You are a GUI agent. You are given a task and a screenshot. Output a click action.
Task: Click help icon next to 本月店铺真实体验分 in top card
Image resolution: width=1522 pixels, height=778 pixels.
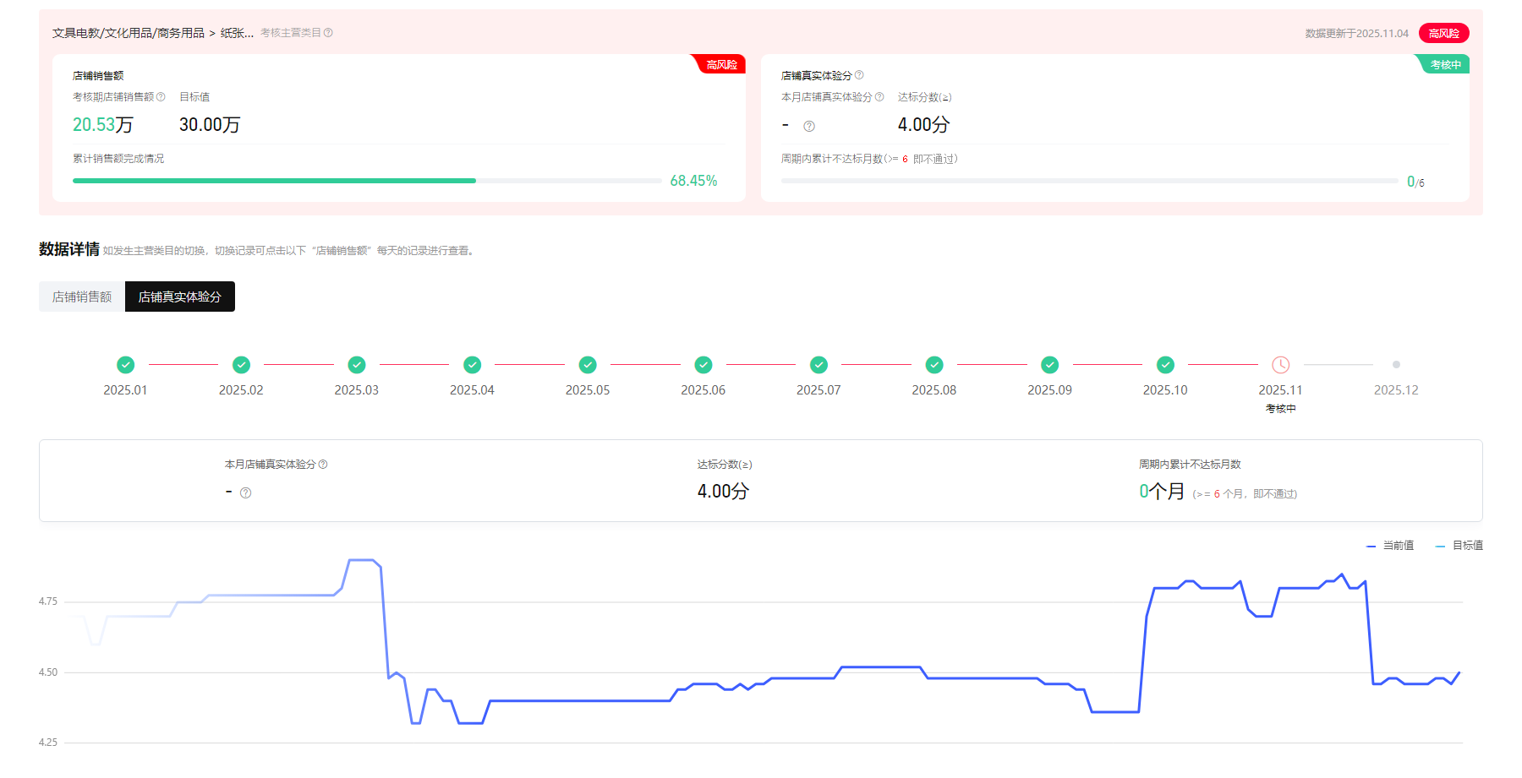879,97
